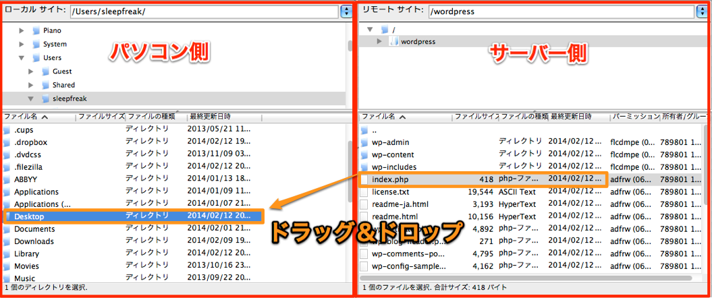
Task: Click the .filezilla folder icon
Action: (7, 167)
